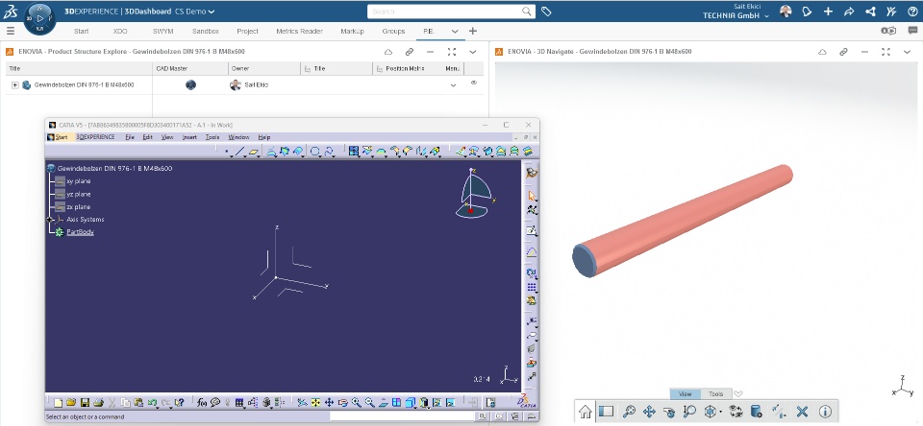Screen dimensions: 923x426
Task: Expand the Axis Systems tree node
Action: click(50, 219)
